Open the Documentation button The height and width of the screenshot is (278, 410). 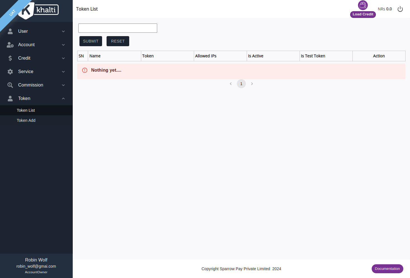click(387, 269)
